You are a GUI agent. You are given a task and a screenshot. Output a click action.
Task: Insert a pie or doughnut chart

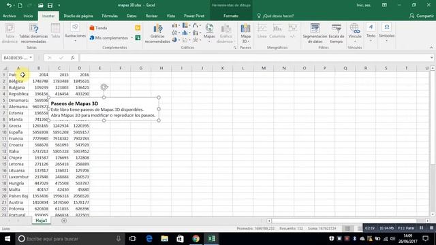176,39
